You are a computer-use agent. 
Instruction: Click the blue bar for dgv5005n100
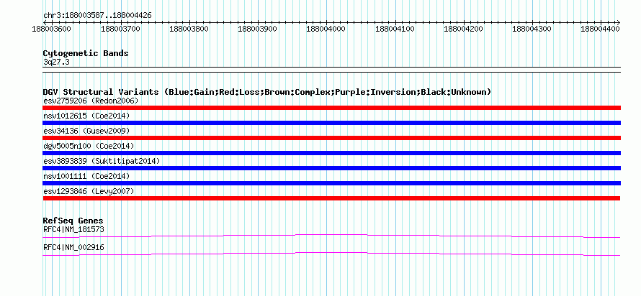click(332, 153)
